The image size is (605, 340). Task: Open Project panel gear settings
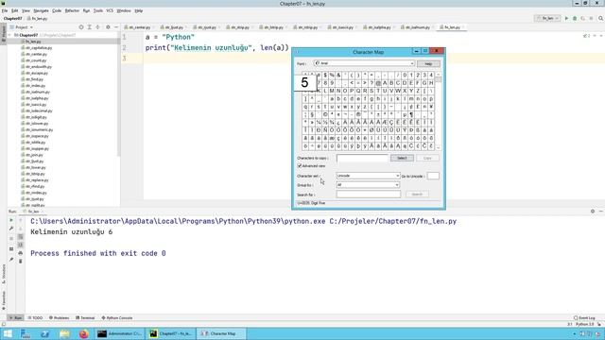pyautogui.click(x=108, y=27)
